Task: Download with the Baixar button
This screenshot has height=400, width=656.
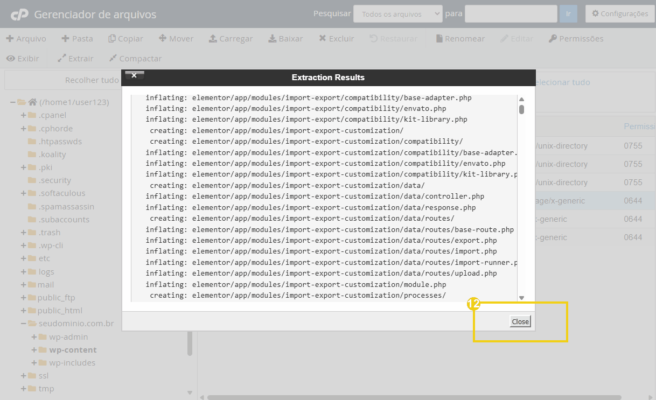Action: [x=285, y=39]
